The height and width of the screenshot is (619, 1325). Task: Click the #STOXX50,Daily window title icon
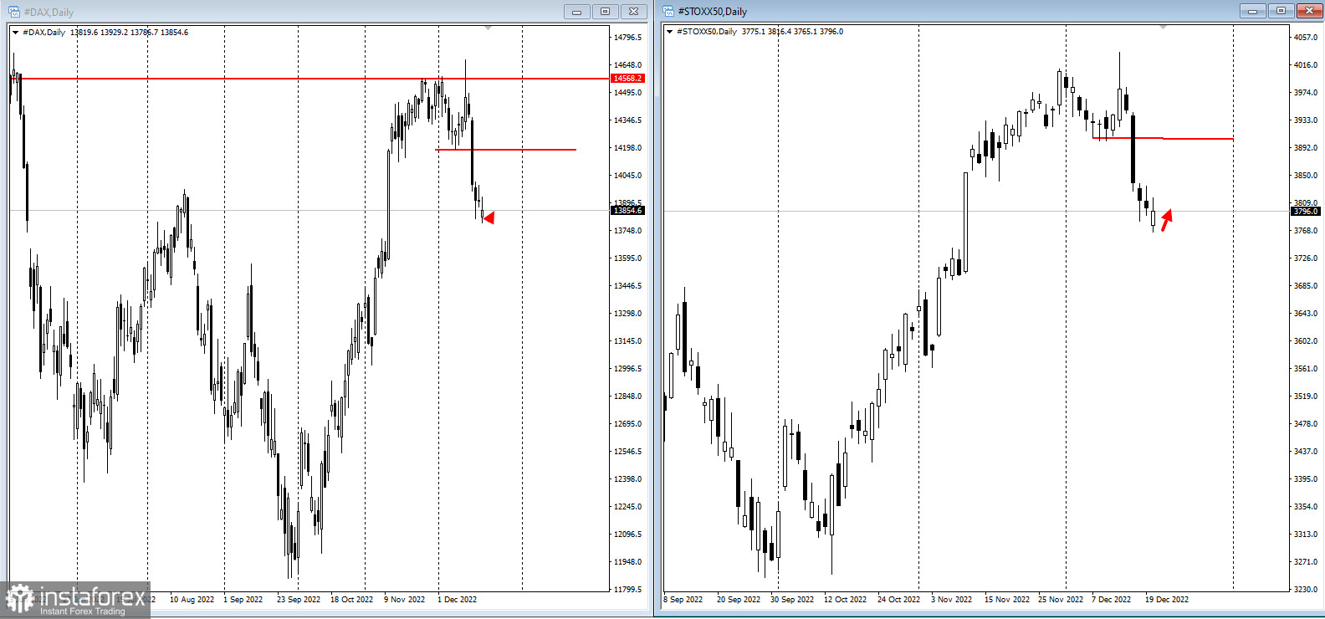point(668,11)
